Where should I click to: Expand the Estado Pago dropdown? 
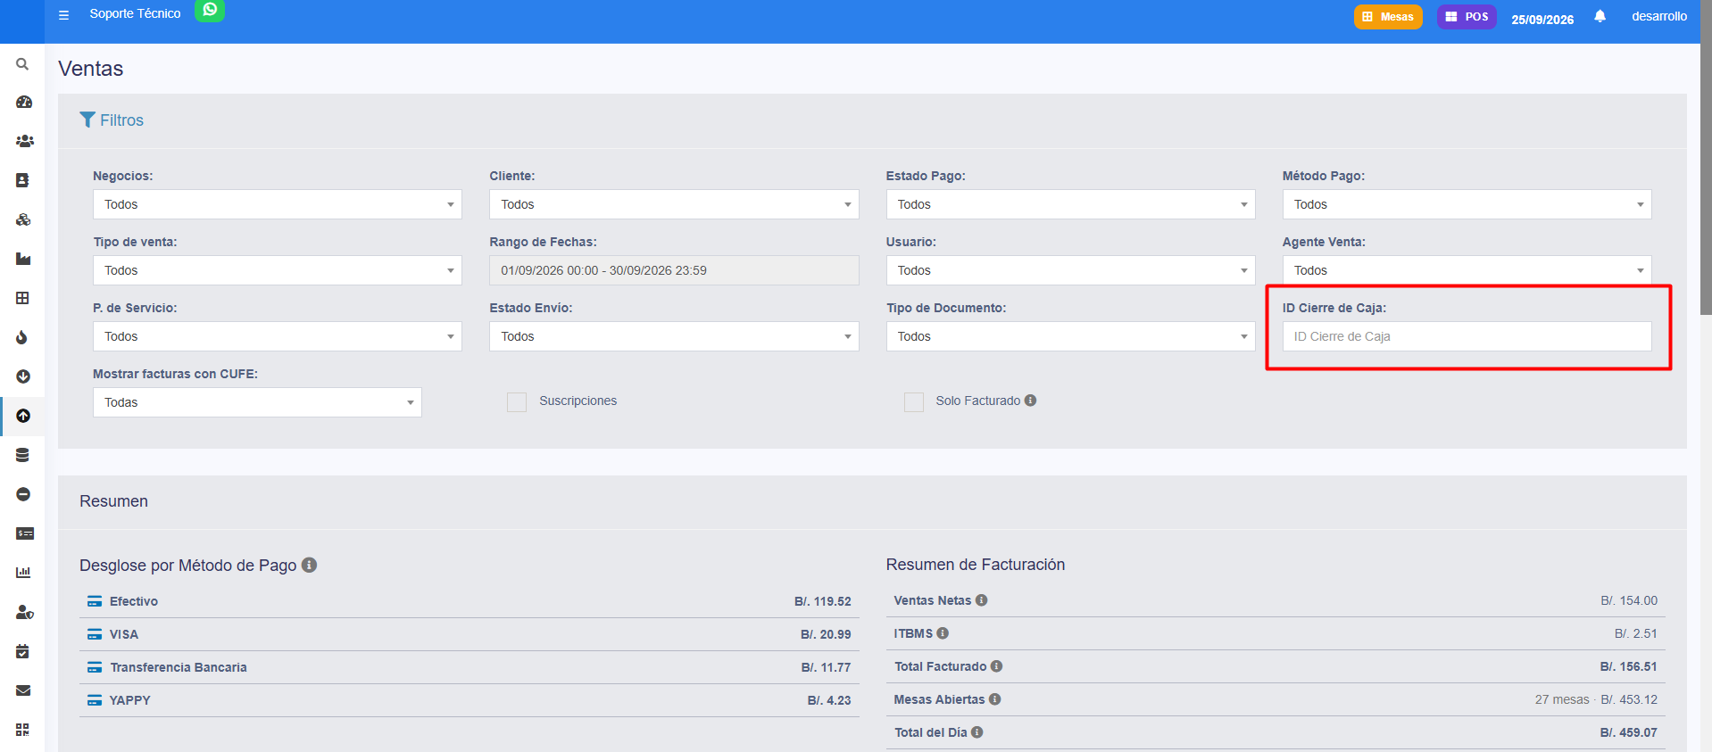(1070, 204)
